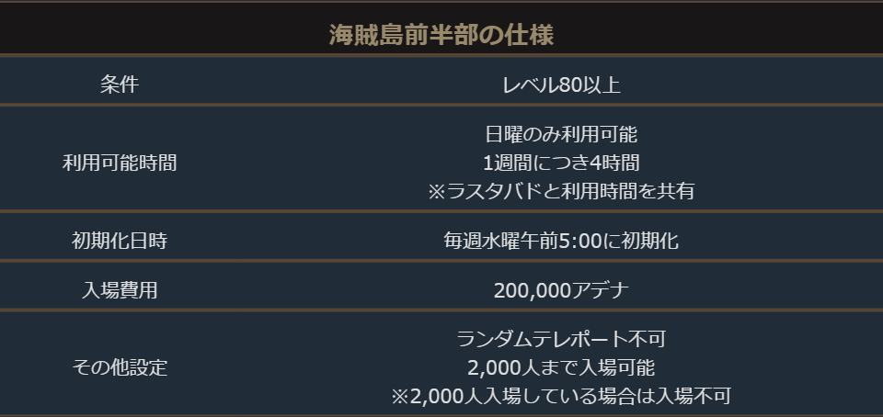Select the 利用可能時間 row label
The image size is (883, 417).
(x=120, y=163)
